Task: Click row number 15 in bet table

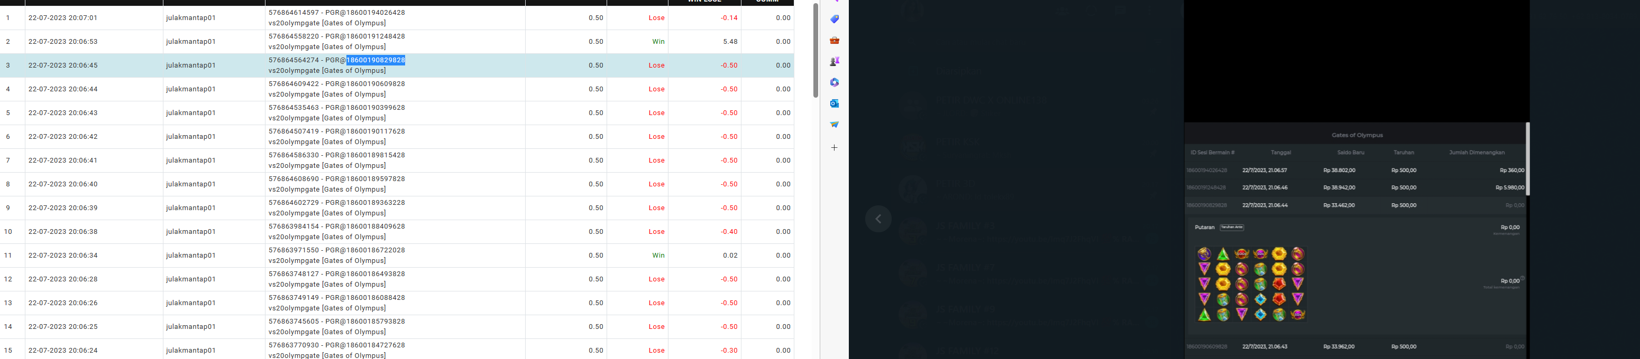Action: click(x=7, y=350)
